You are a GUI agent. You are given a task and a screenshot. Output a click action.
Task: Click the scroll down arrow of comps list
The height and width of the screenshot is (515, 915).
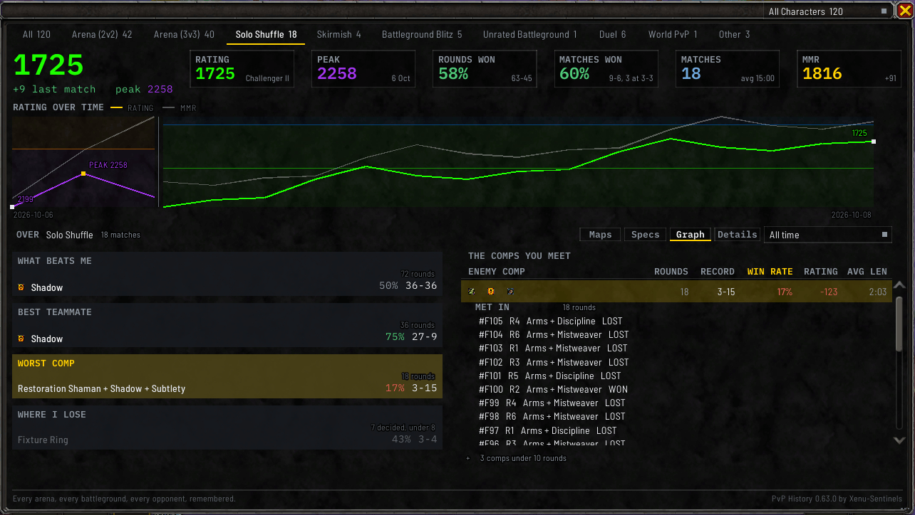(x=899, y=440)
